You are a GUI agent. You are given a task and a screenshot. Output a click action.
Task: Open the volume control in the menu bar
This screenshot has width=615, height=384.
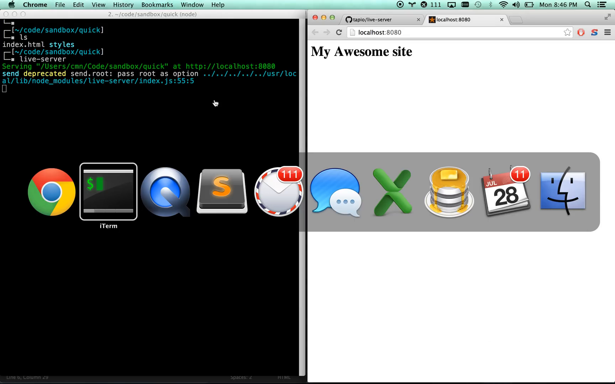(x=516, y=5)
